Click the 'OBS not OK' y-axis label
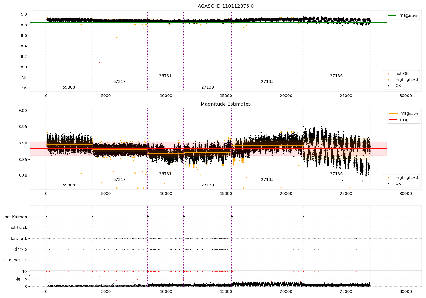 pos(16,260)
